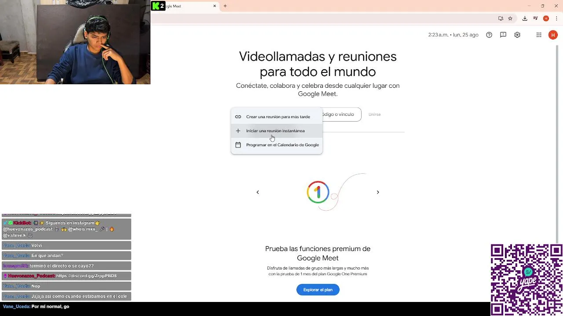The height and width of the screenshot is (316, 563).
Task: Close the Google Meet tab
Action: click(x=215, y=6)
